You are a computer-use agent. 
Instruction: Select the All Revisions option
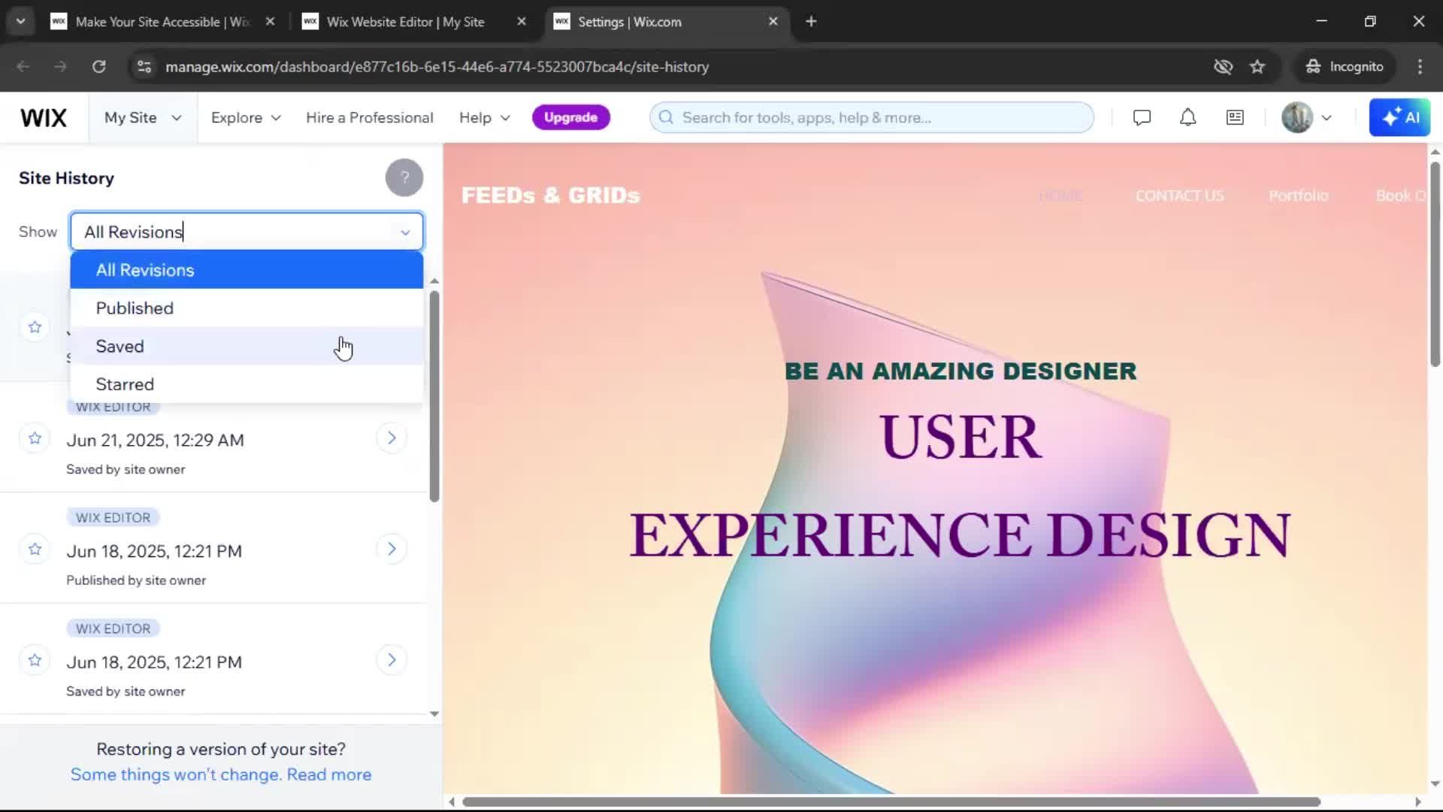[x=247, y=270]
